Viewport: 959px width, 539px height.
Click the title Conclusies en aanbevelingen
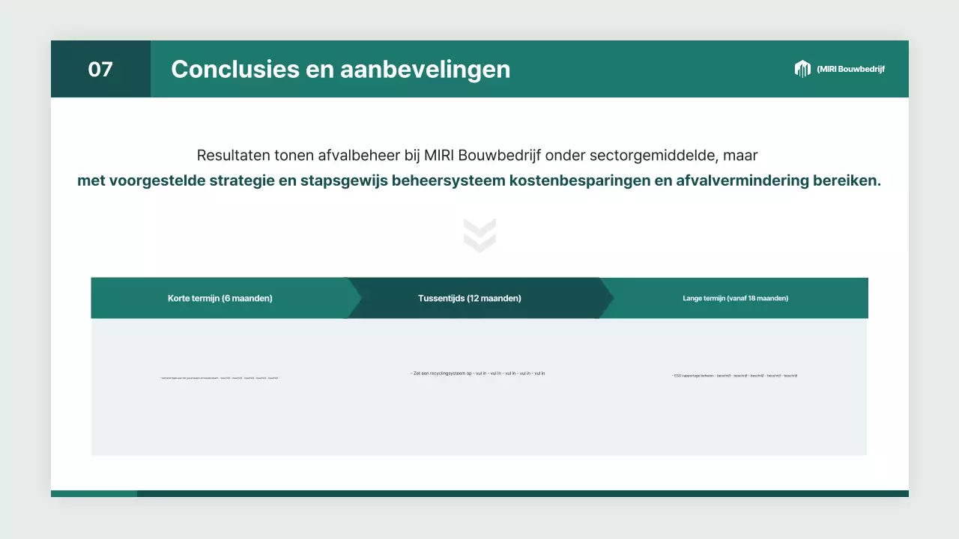tap(340, 69)
